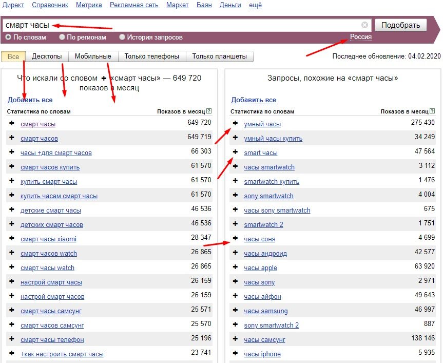Open keyword link 'часы sony smartwatch'
This screenshot has height=363, width=443.
[x=277, y=211]
